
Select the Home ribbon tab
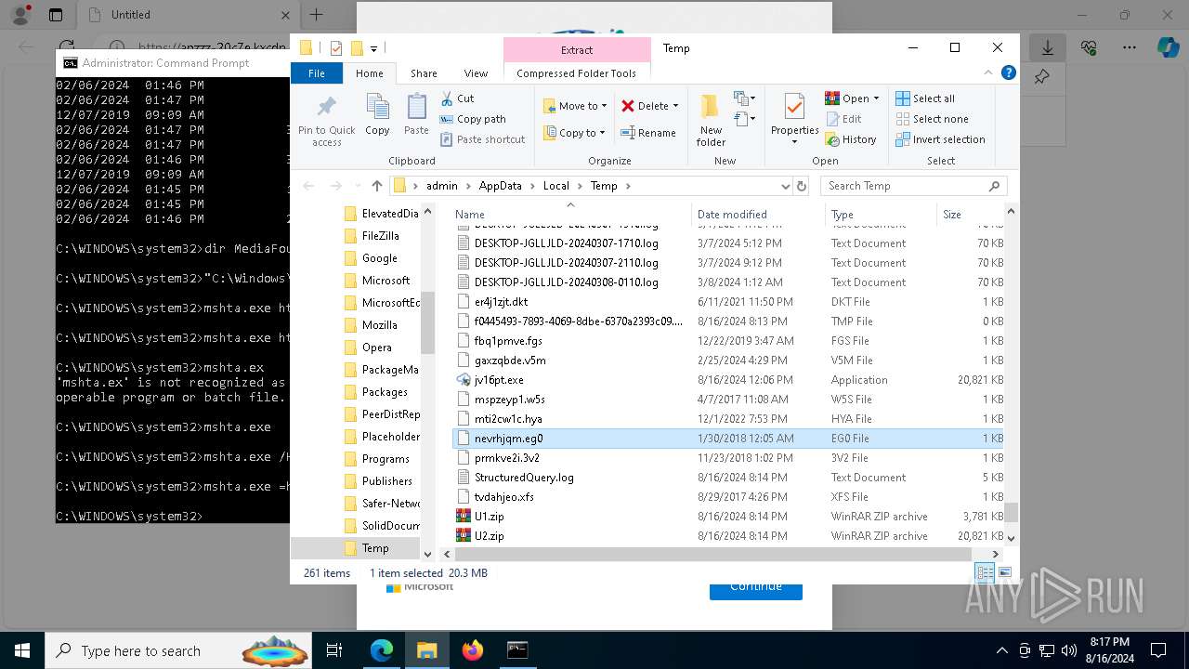(x=369, y=73)
